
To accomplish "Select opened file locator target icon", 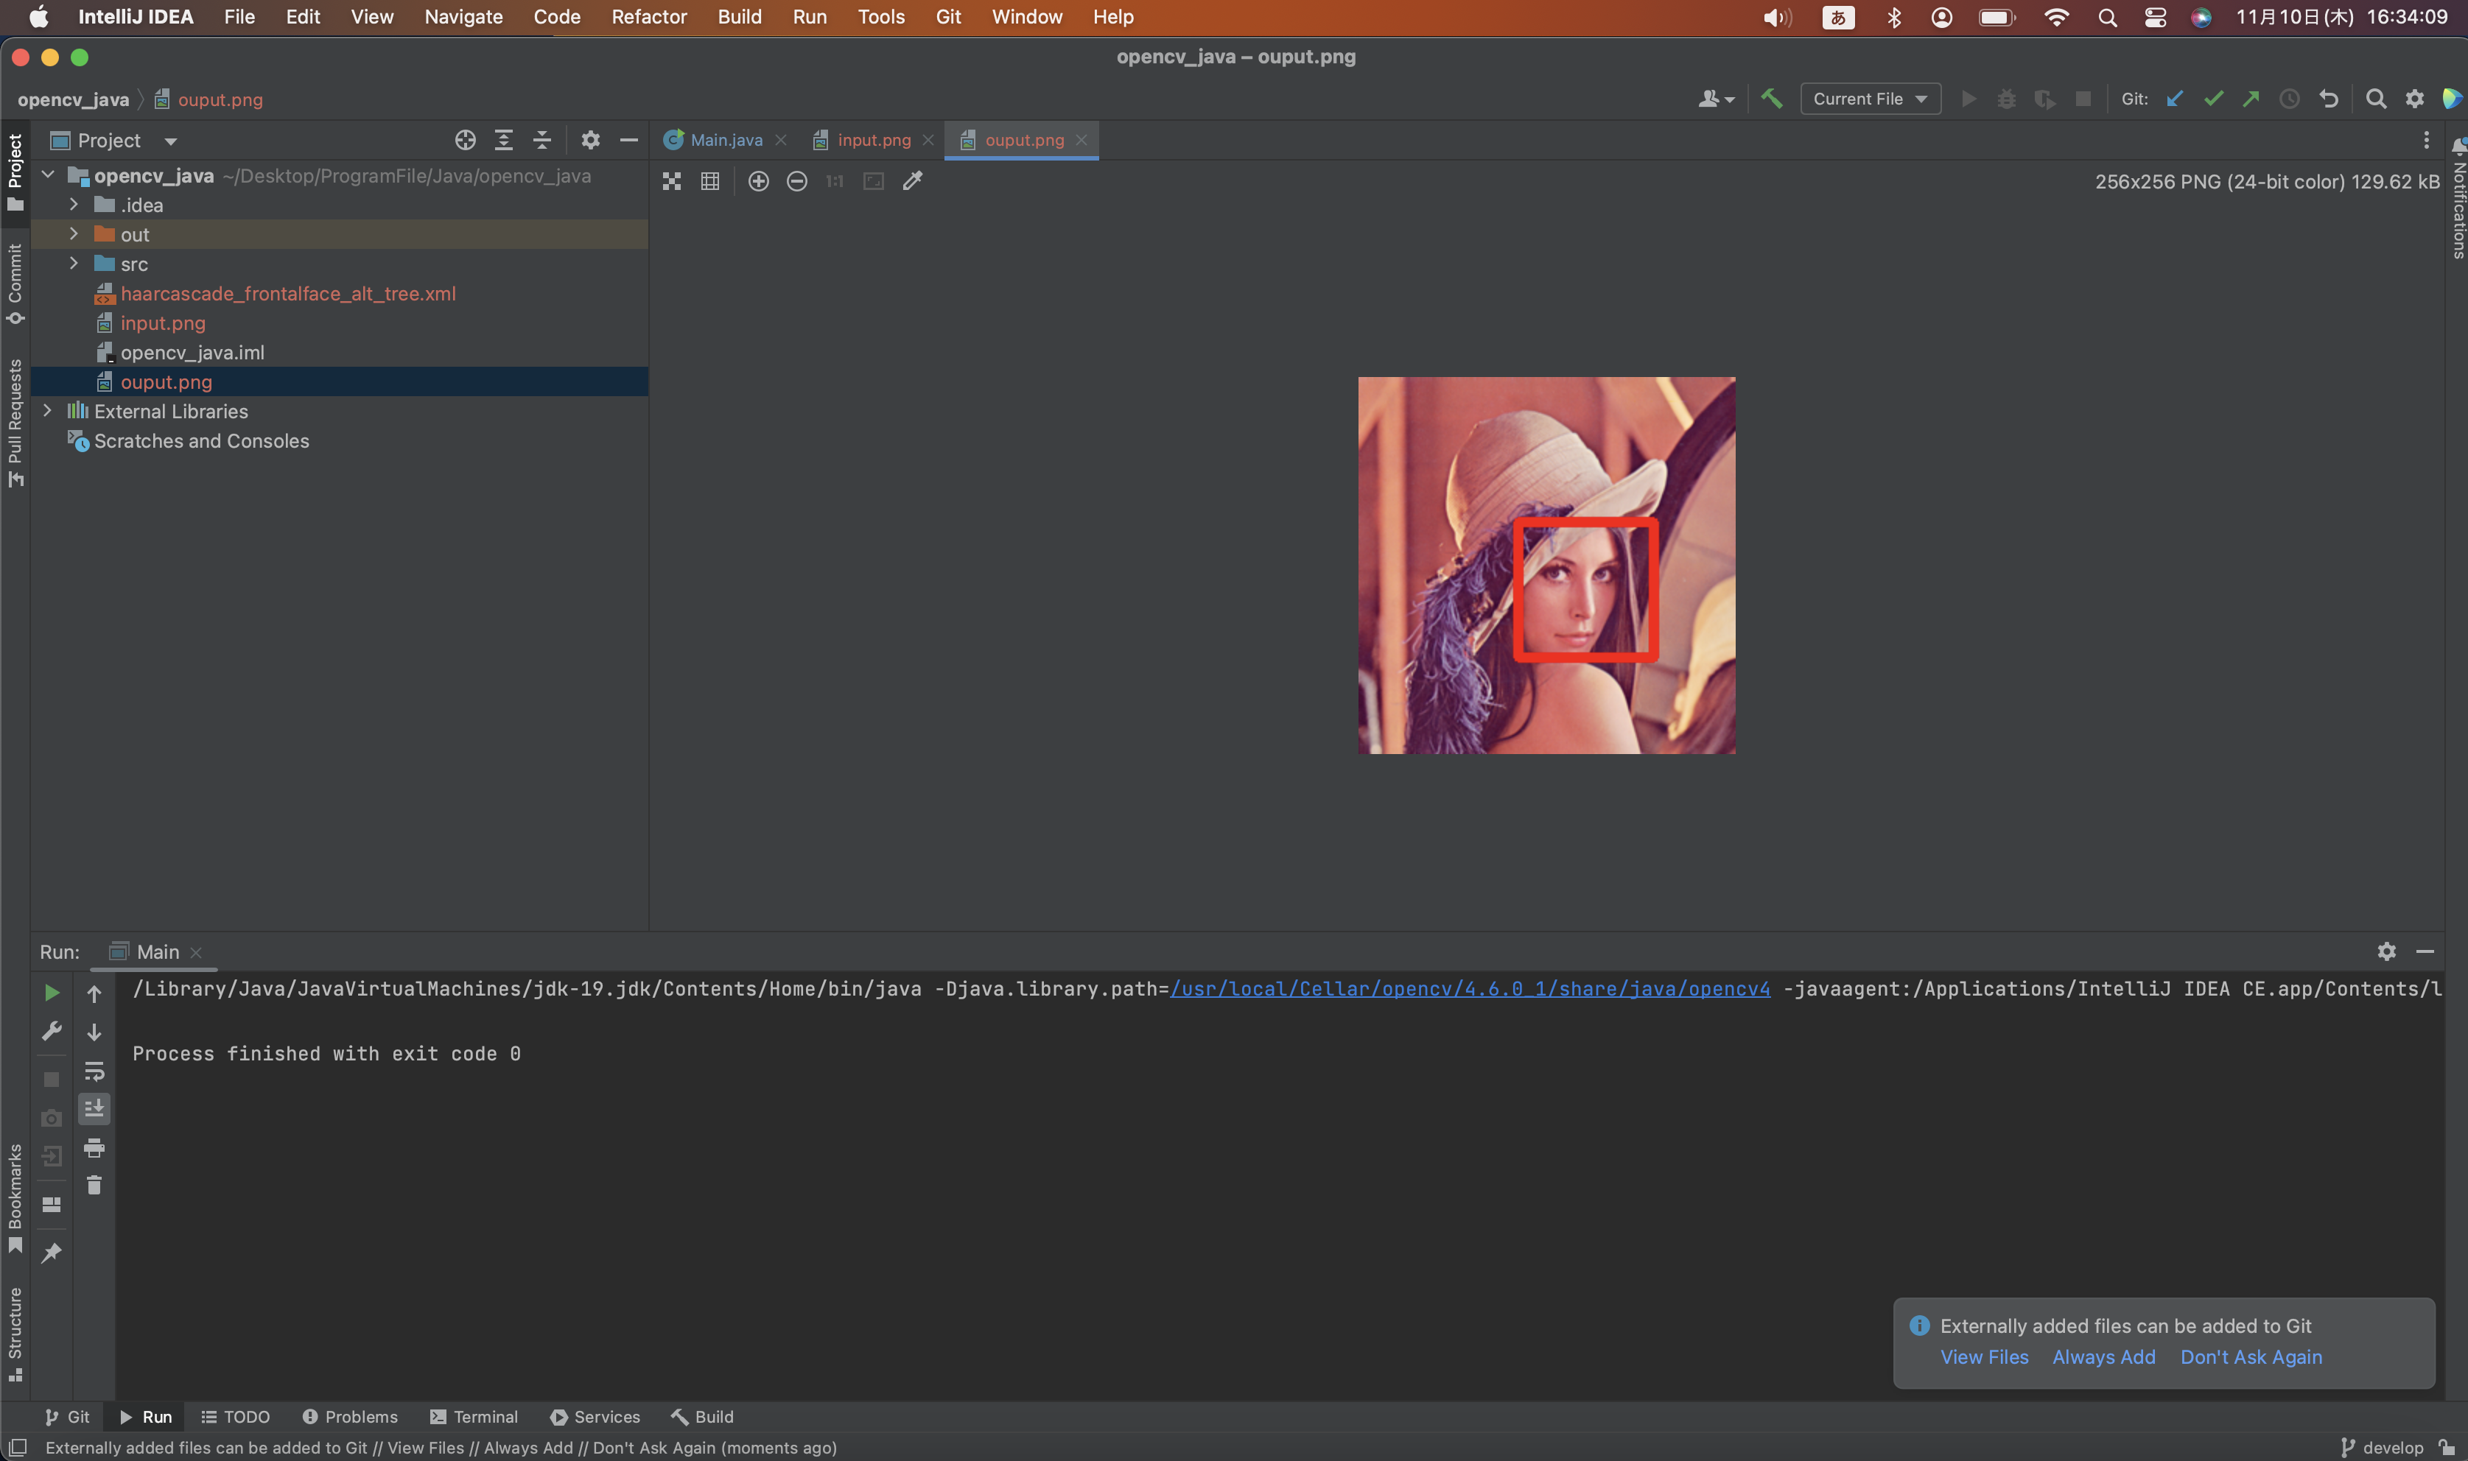I will [465, 140].
